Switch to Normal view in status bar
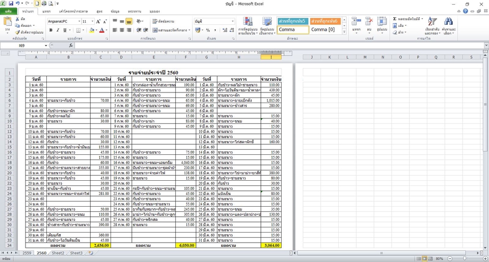 coord(419,258)
